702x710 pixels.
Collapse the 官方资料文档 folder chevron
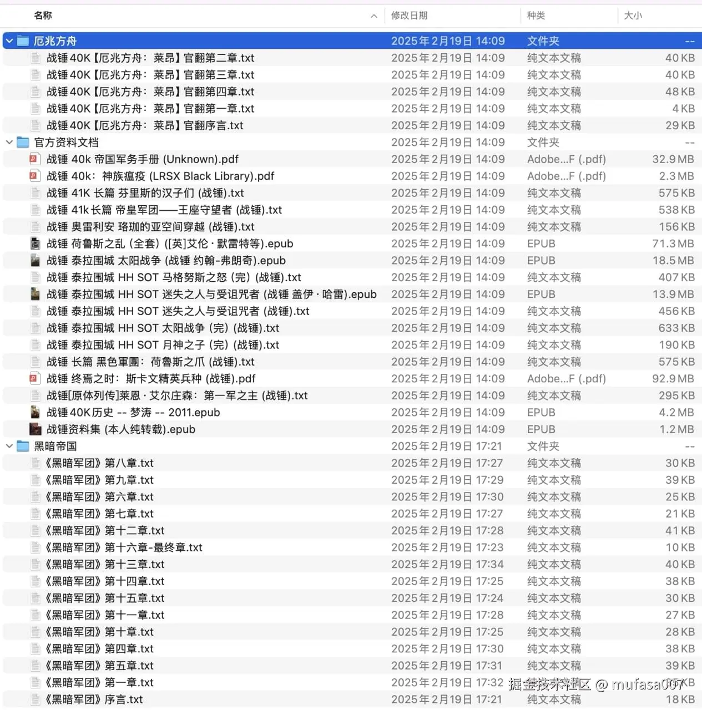[9, 143]
